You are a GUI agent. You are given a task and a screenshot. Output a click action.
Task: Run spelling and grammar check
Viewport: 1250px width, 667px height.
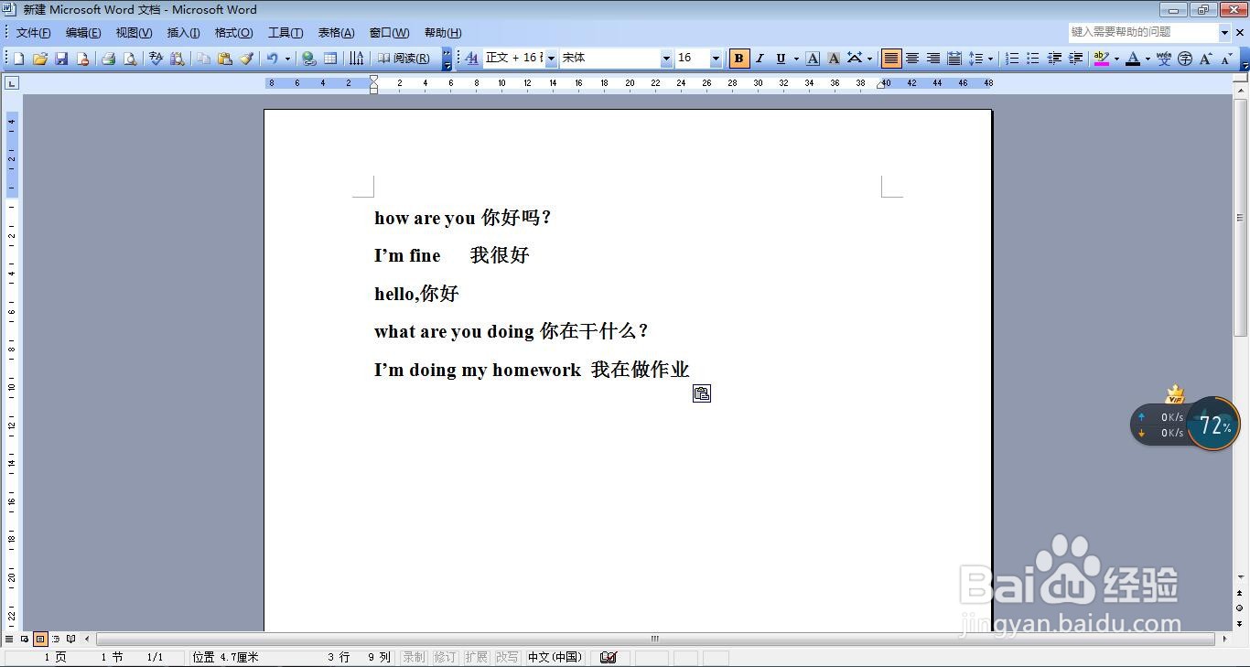[x=155, y=58]
